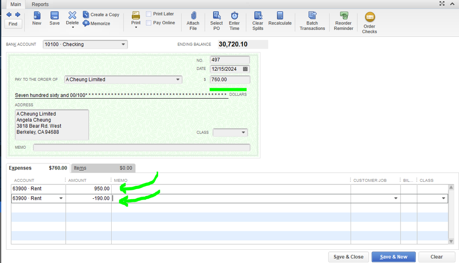This screenshot has height=263, width=459.
Task: Click the check number field 497
Action: coord(230,60)
